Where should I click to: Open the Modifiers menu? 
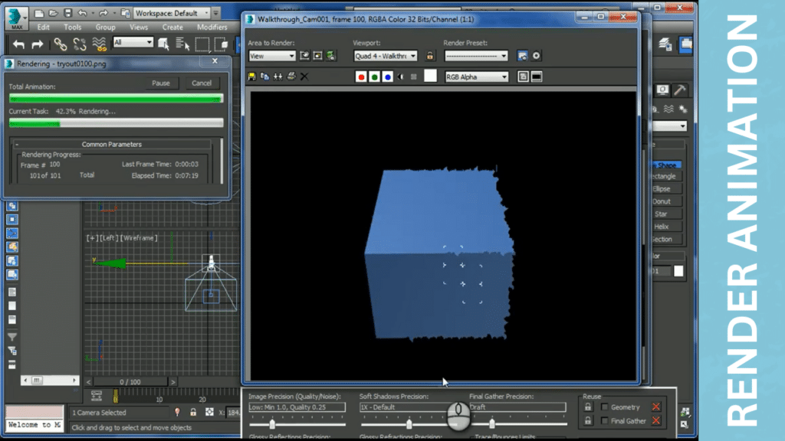pyautogui.click(x=212, y=27)
